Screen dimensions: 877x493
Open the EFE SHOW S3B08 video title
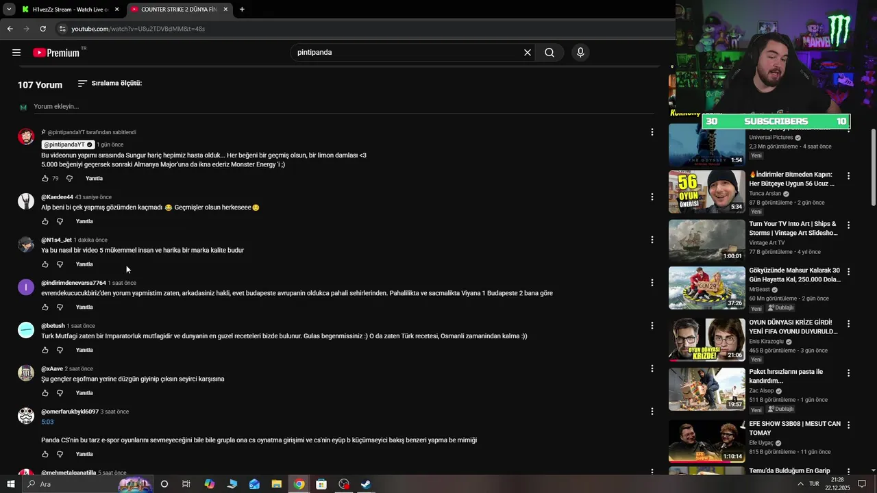(795, 428)
